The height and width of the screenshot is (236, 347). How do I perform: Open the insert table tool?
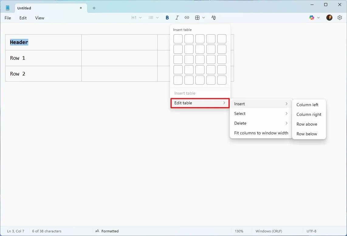pos(197,18)
